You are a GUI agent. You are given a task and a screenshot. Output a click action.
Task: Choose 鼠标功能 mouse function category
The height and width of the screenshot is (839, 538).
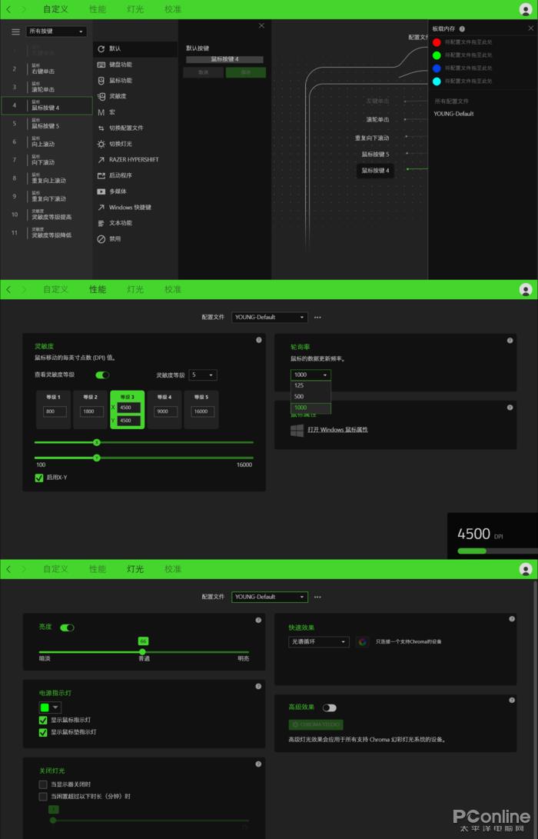pyautogui.click(x=134, y=80)
